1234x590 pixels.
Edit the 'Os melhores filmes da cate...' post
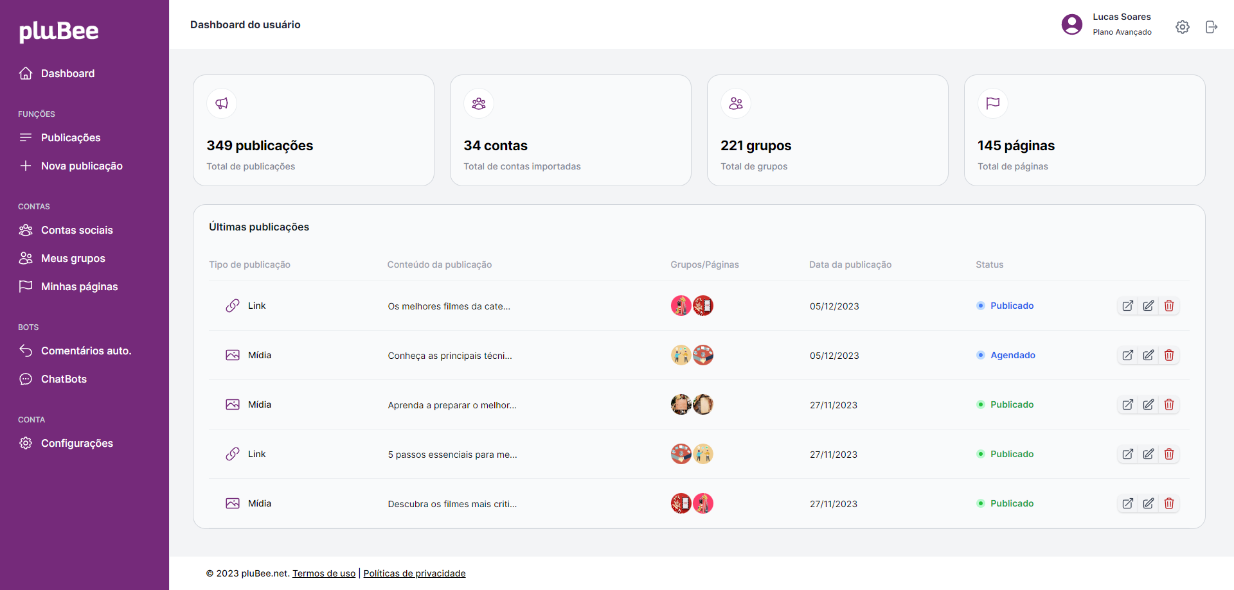pyautogui.click(x=1149, y=306)
